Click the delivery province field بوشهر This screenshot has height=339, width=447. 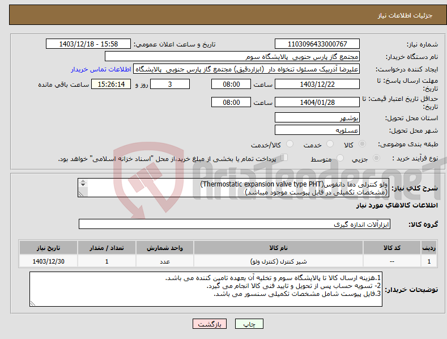click(x=317, y=117)
